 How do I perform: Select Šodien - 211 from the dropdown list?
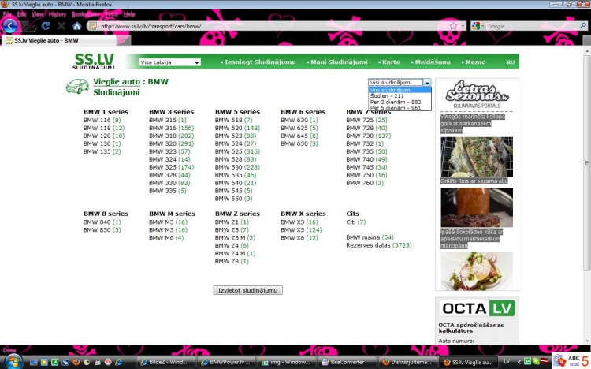click(x=400, y=96)
